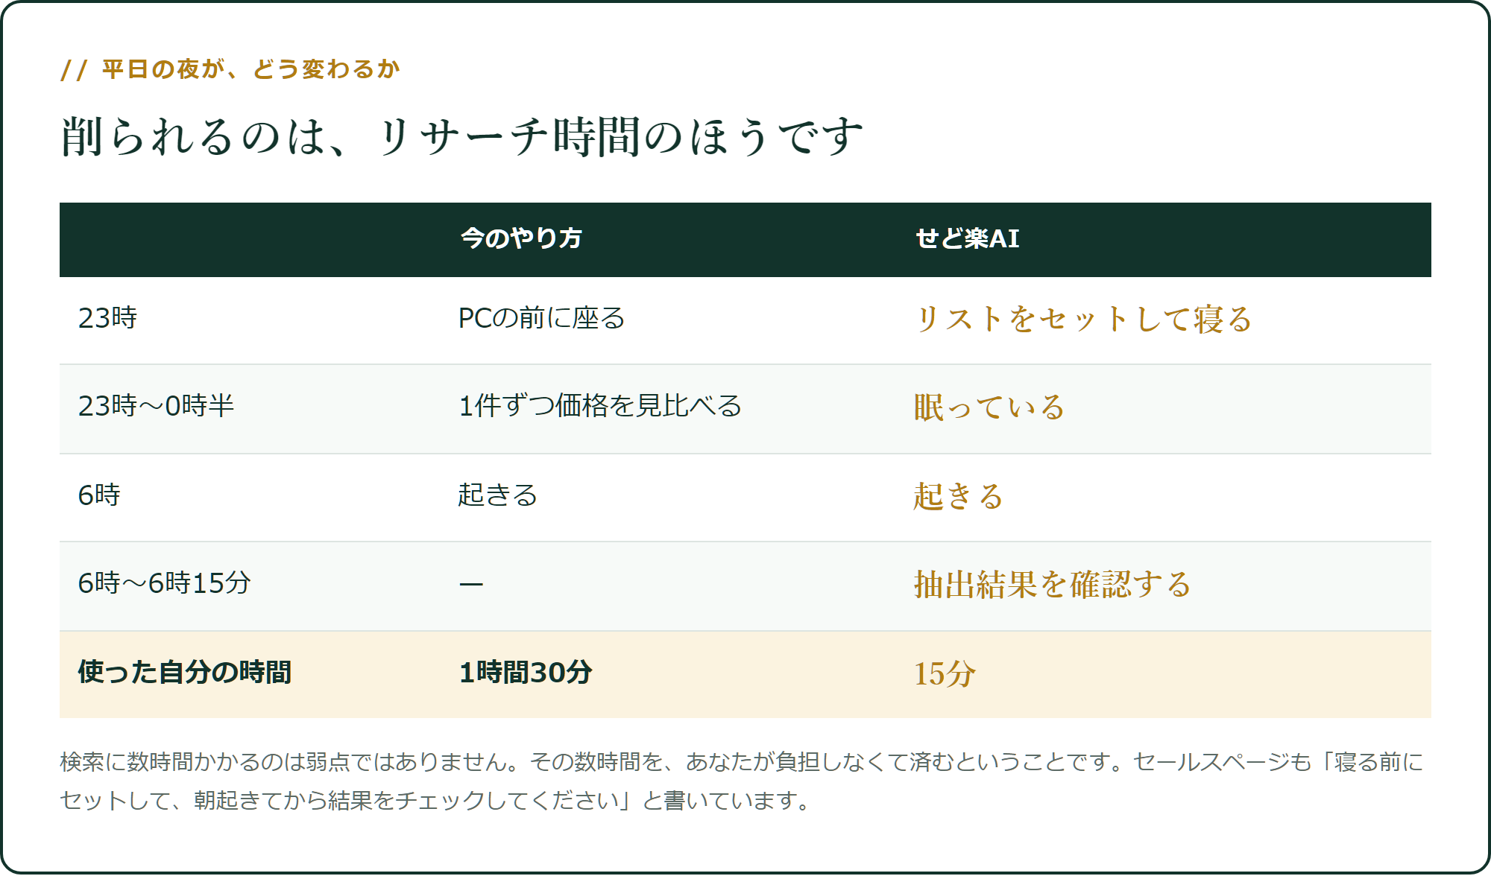Click 起きる in the 今のやり方 column
Viewport: 1491px width, 876px height.
click(x=497, y=495)
